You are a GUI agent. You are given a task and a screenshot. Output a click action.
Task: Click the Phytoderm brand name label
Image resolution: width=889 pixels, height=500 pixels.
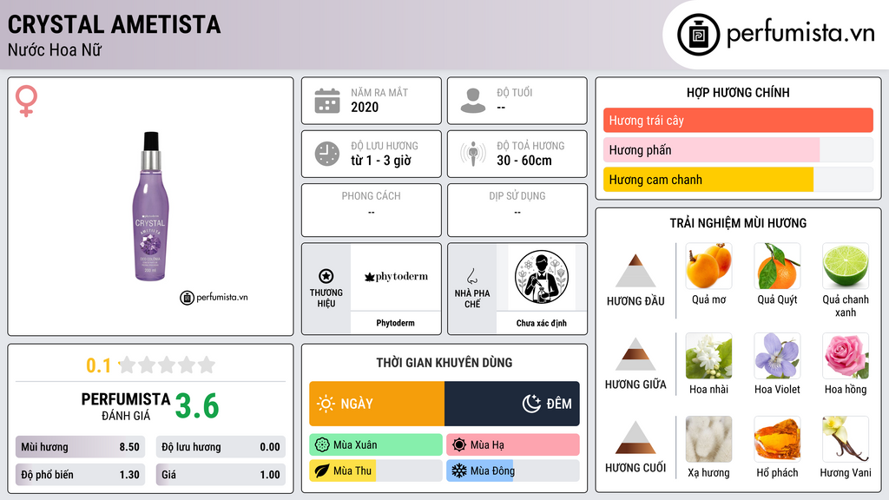[x=395, y=323]
